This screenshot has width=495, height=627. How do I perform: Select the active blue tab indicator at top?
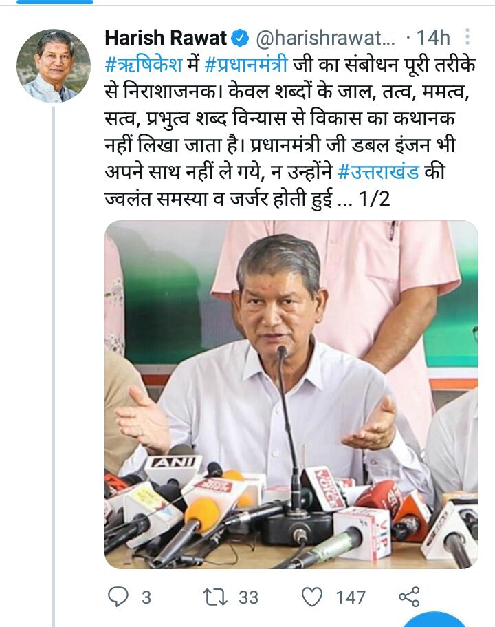click(x=55, y=2)
